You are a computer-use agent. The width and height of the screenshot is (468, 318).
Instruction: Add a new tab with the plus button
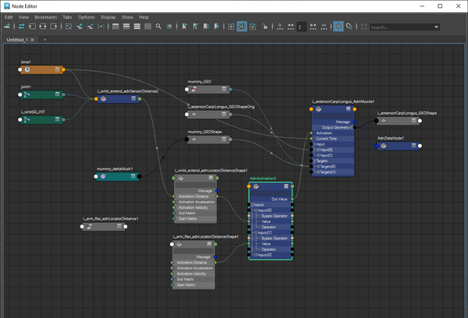coord(45,39)
